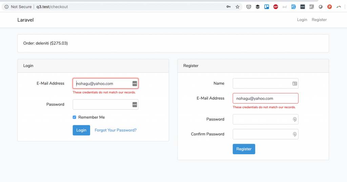Bookmark this page with the star icon

click(x=238, y=7)
